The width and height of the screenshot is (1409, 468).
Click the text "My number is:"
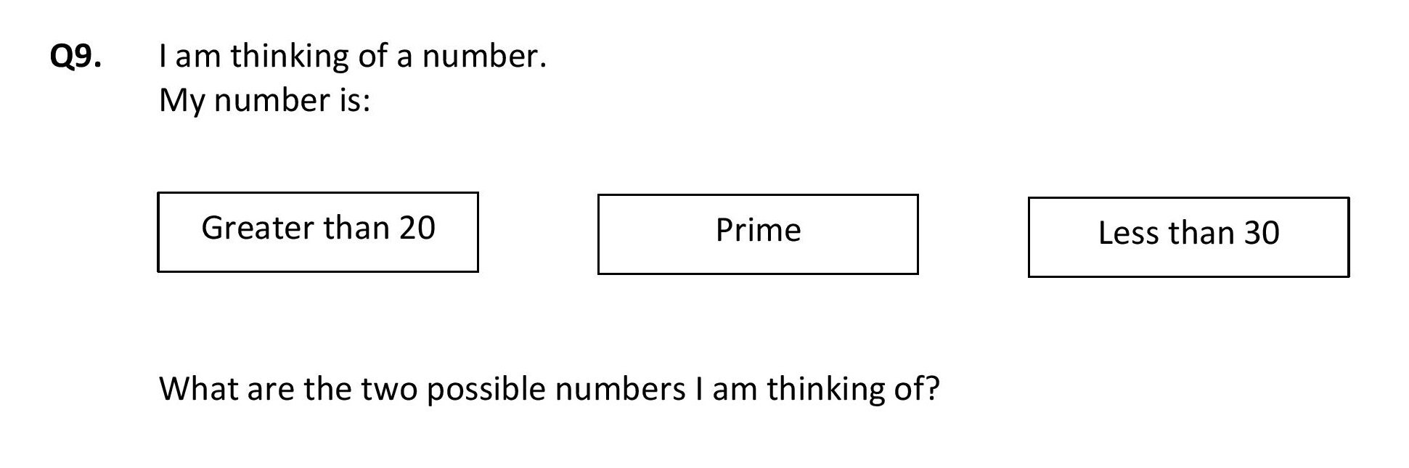pos(265,100)
